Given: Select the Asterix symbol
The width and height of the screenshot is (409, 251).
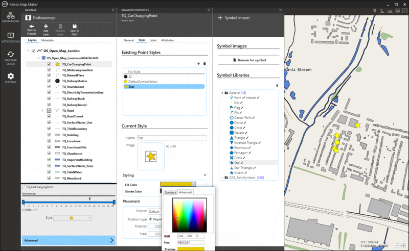Looking at the screenshot, I should click(x=238, y=172).
